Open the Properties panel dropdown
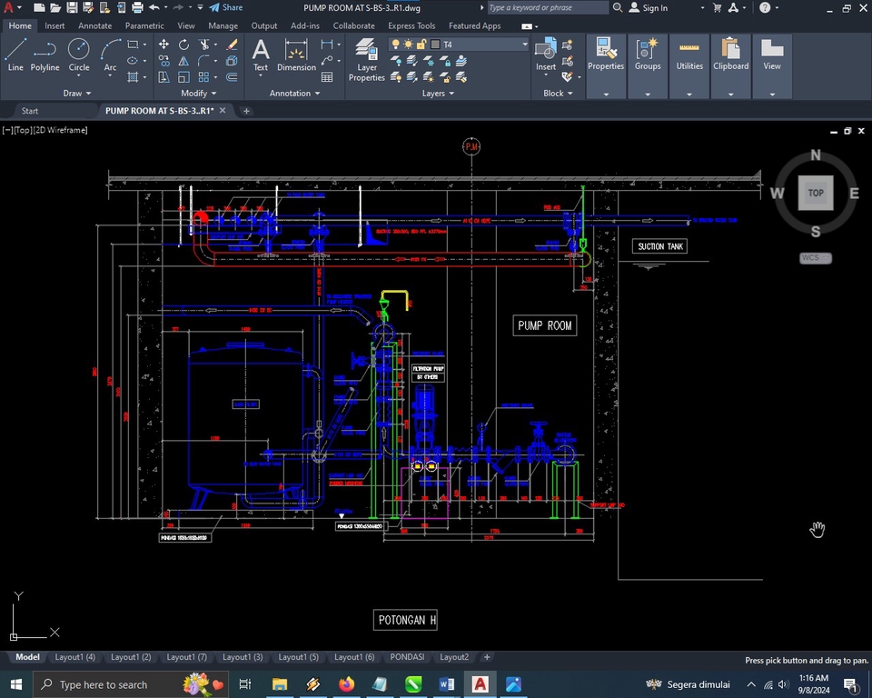This screenshot has width=872, height=698. 606,95
